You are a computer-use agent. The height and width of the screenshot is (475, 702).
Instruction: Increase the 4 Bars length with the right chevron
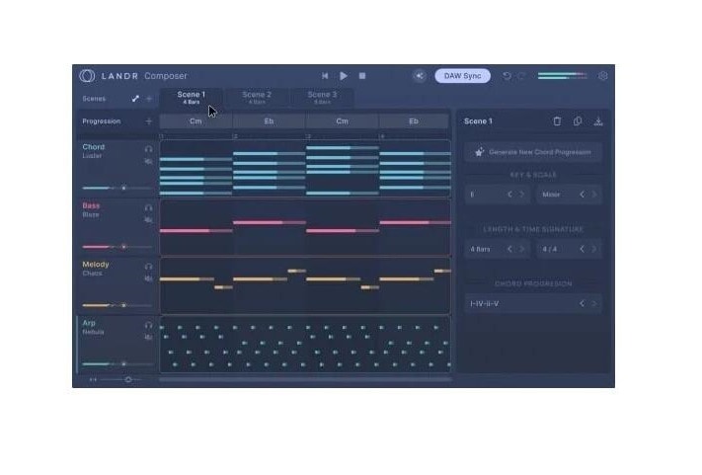pos(522,249)
